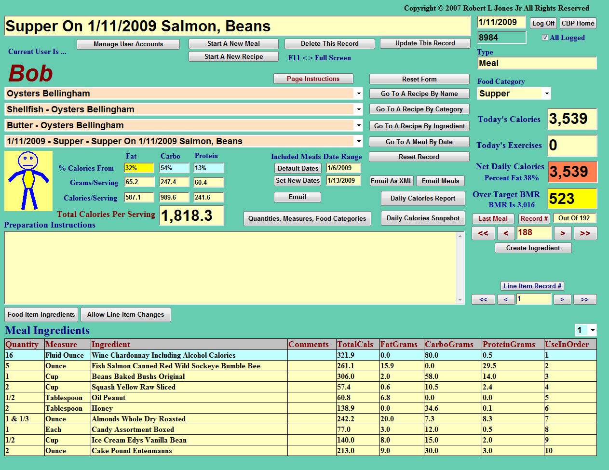Open the Daily Calories Report
This screenshot has width=609, height=470.
pyautogui.click(x=423, y=198)
